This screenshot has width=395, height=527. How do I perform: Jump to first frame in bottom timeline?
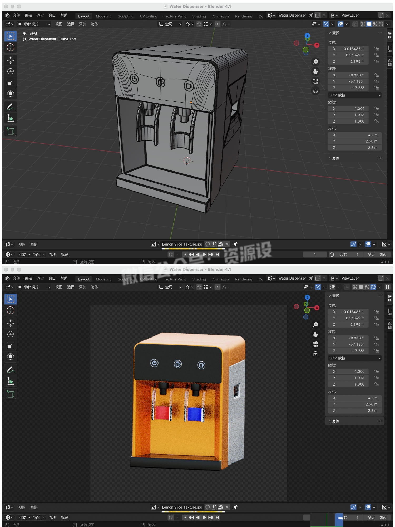click(x=185, y=518)
